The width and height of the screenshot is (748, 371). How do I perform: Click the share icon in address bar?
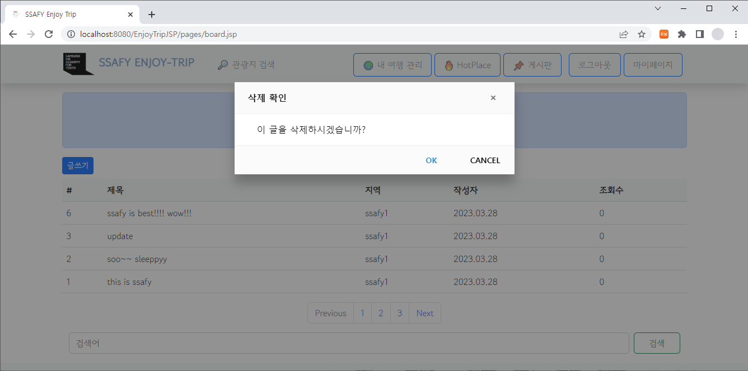click(x=623, y=34)
